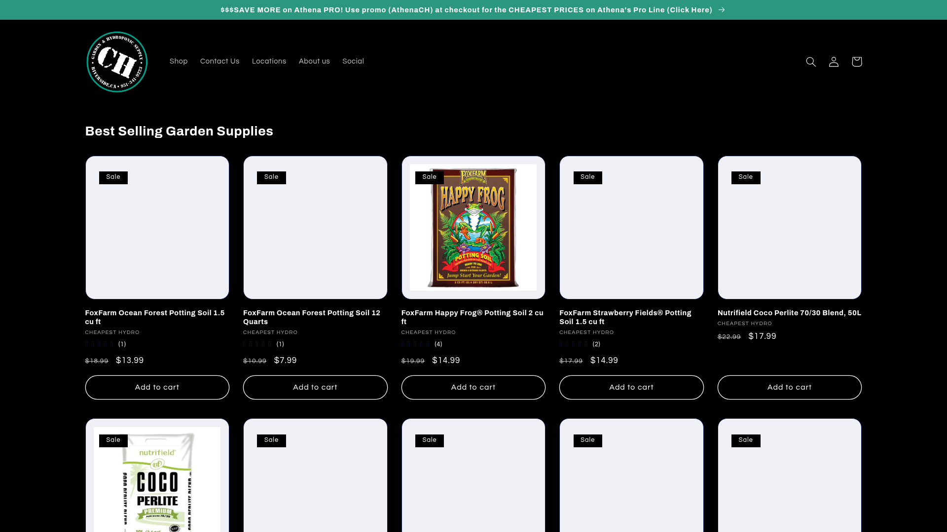Click the account login icon
Viewport: 947px width, 532px height.
pyautogui.click(x=834, y=62)
